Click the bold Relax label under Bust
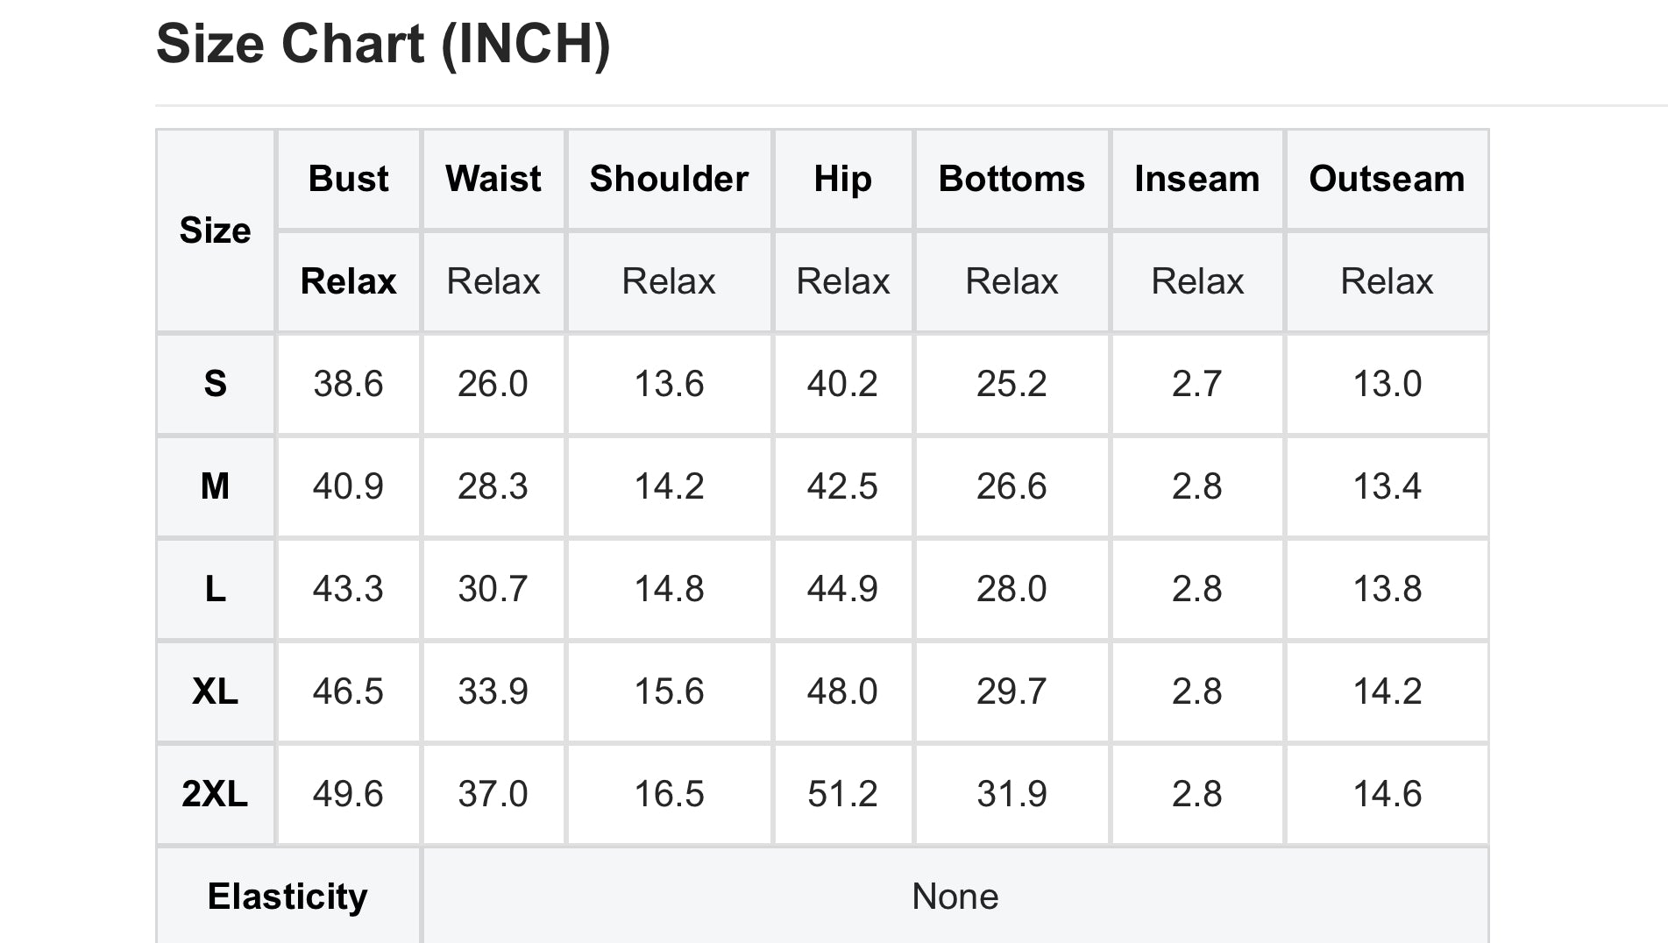This screenshot has width=1668, height=943. pos(348,281)
